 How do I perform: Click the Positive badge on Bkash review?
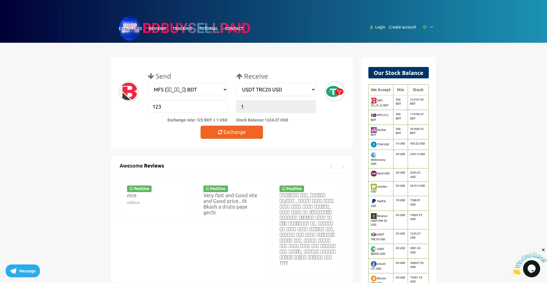pos(215,189)
